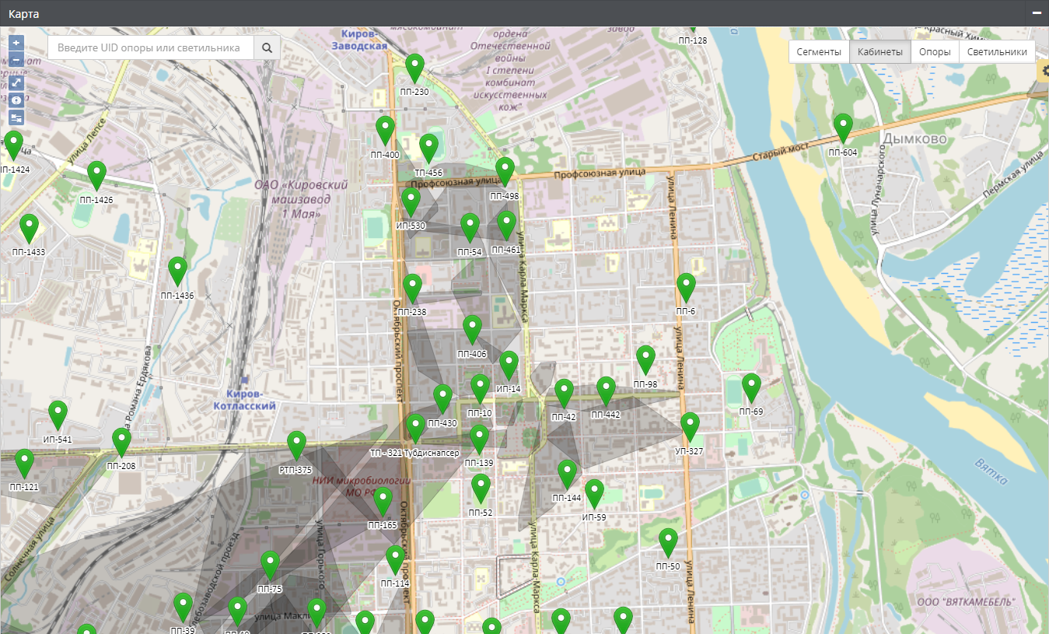The width and height of the screenshot is (1049, 634).
Task: Click the magnifier search button
Action: (x=267, y=48)
